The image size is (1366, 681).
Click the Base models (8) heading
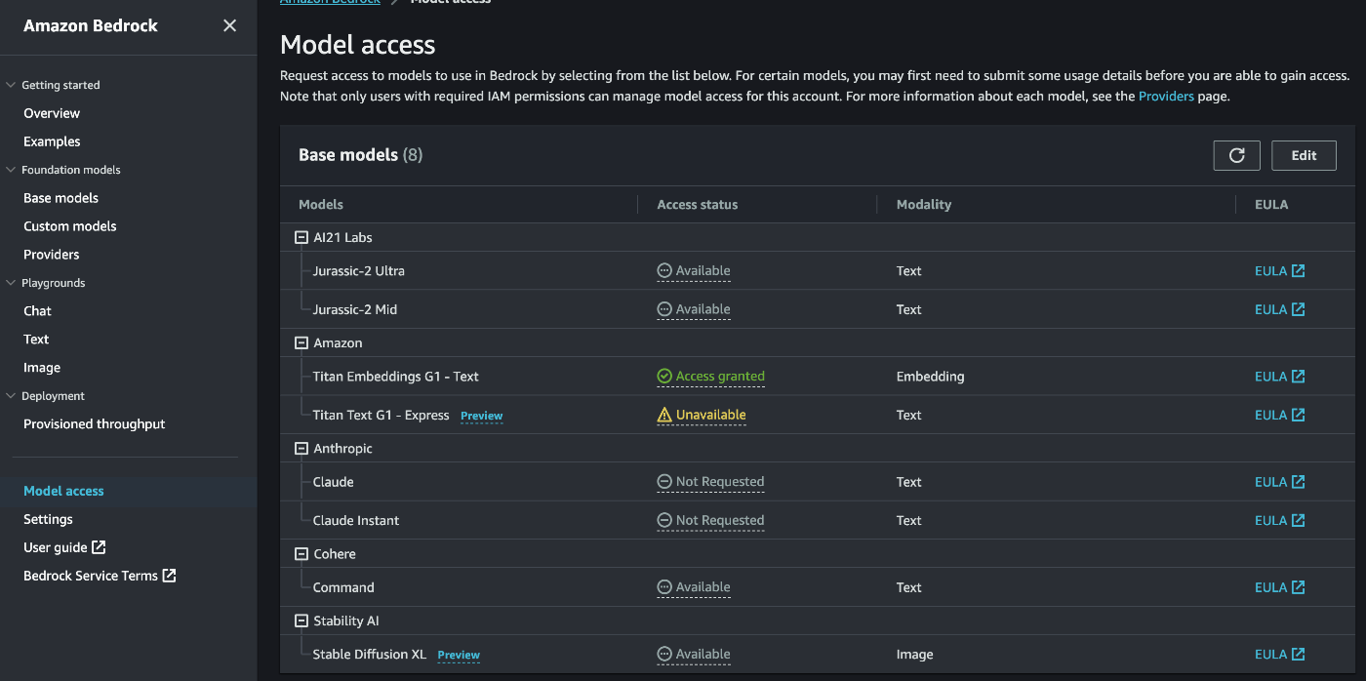[x=360, y=155]
